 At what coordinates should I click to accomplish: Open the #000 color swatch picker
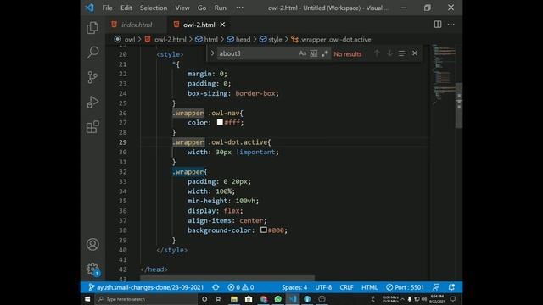click(x=264, y=230)
